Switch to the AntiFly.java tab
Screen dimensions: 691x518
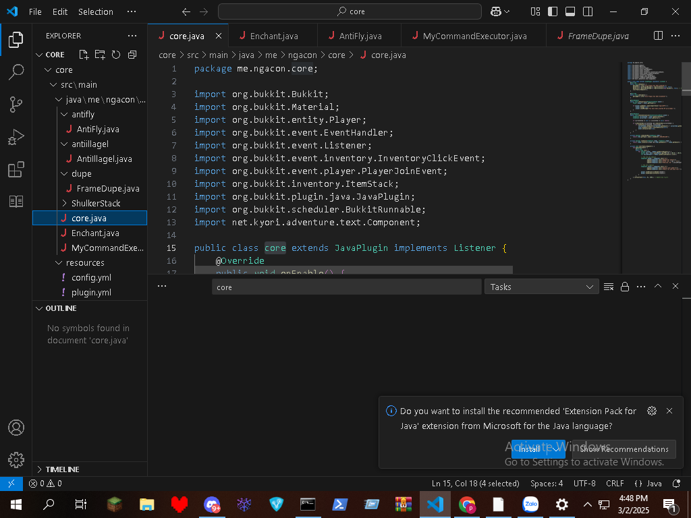360,36
